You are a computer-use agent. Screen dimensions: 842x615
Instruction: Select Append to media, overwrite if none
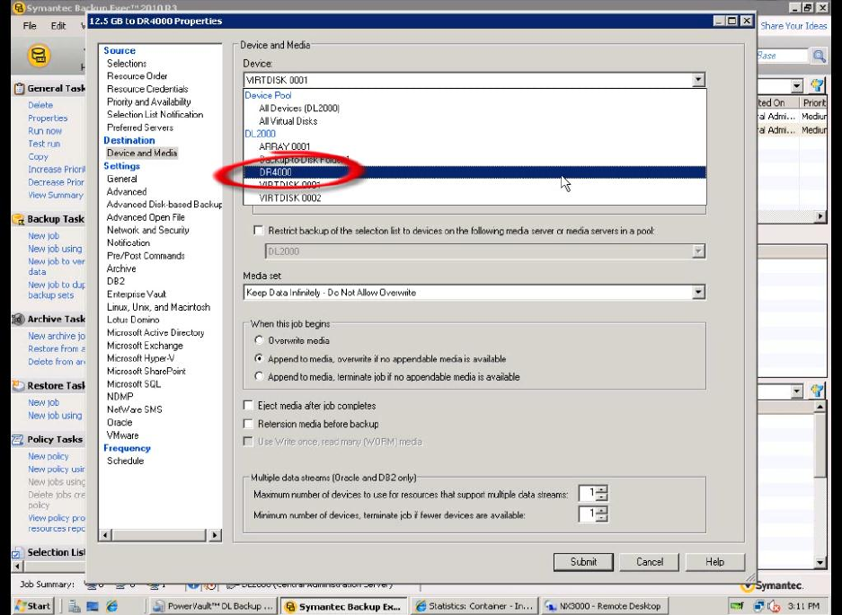pos(259,358)
